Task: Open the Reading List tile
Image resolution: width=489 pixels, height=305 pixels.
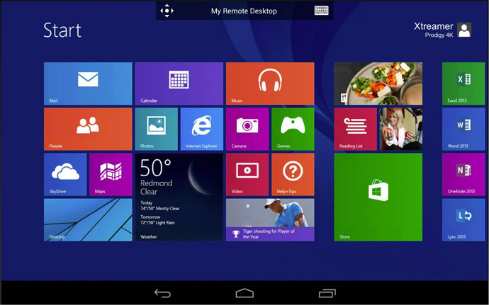Action: click(x=355, y=129)
